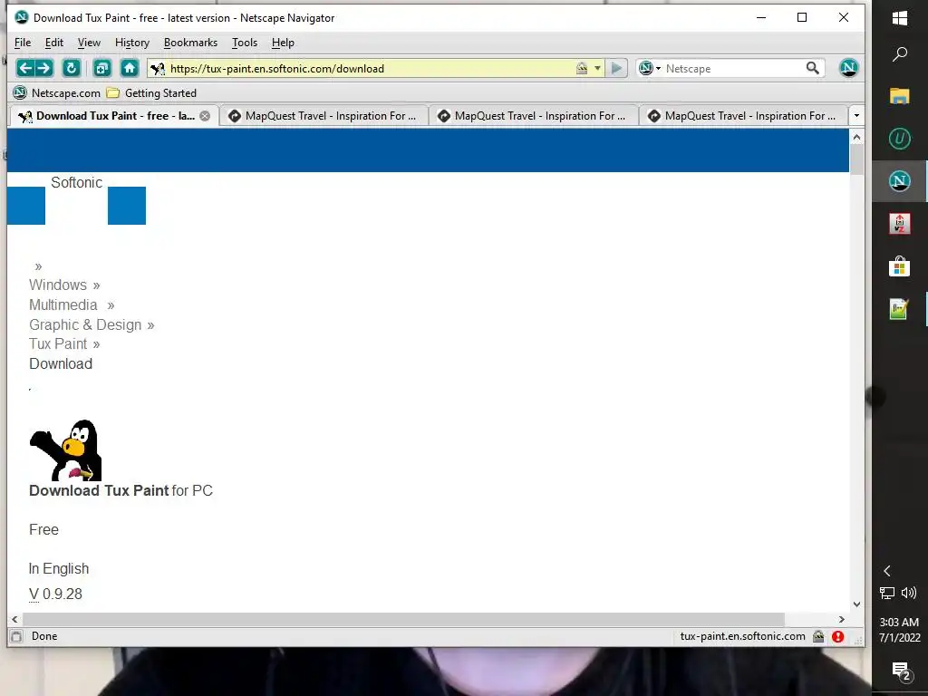Viewport: 928px width, 696px height.
Task: Open the History menu
Action: tap(132, 43)
